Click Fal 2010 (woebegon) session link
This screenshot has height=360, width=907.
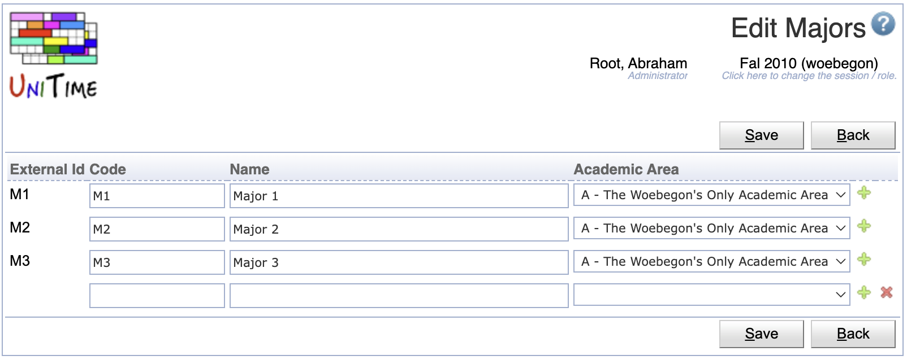pos(809,63)
